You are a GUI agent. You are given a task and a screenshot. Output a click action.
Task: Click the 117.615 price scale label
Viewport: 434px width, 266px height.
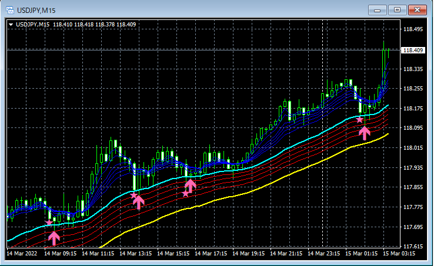coord(413,247)
